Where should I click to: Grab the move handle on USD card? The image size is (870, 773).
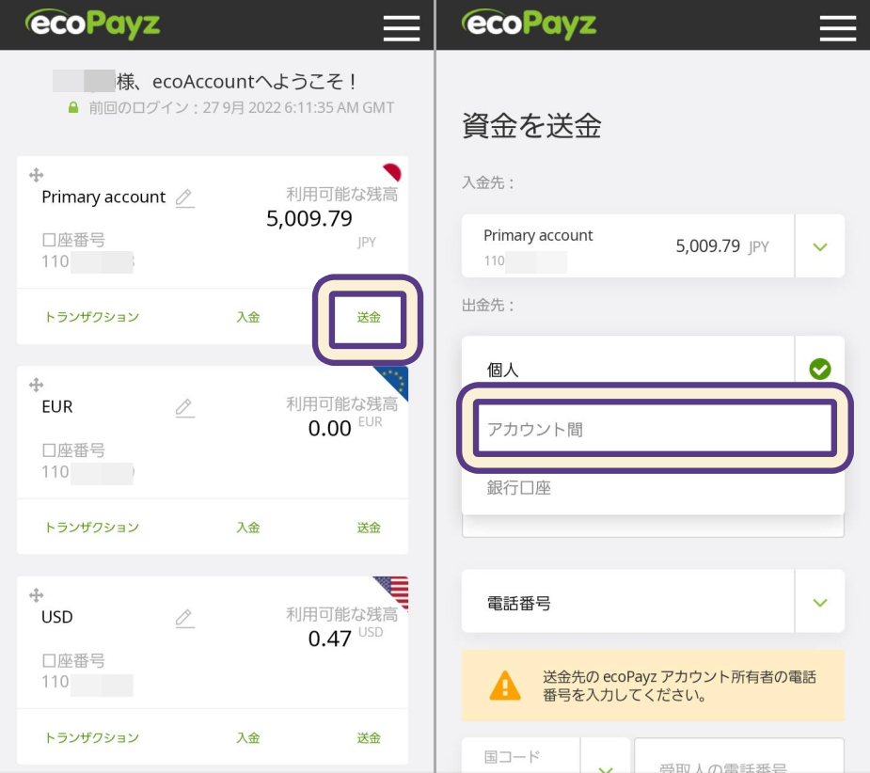pyautogui.click(x=36, y=595)
